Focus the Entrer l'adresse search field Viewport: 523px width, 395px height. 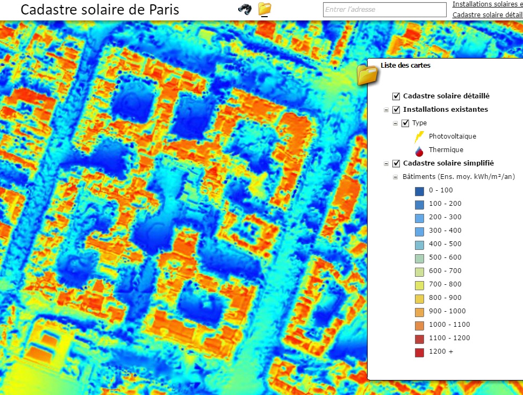(x=384, y=10)
